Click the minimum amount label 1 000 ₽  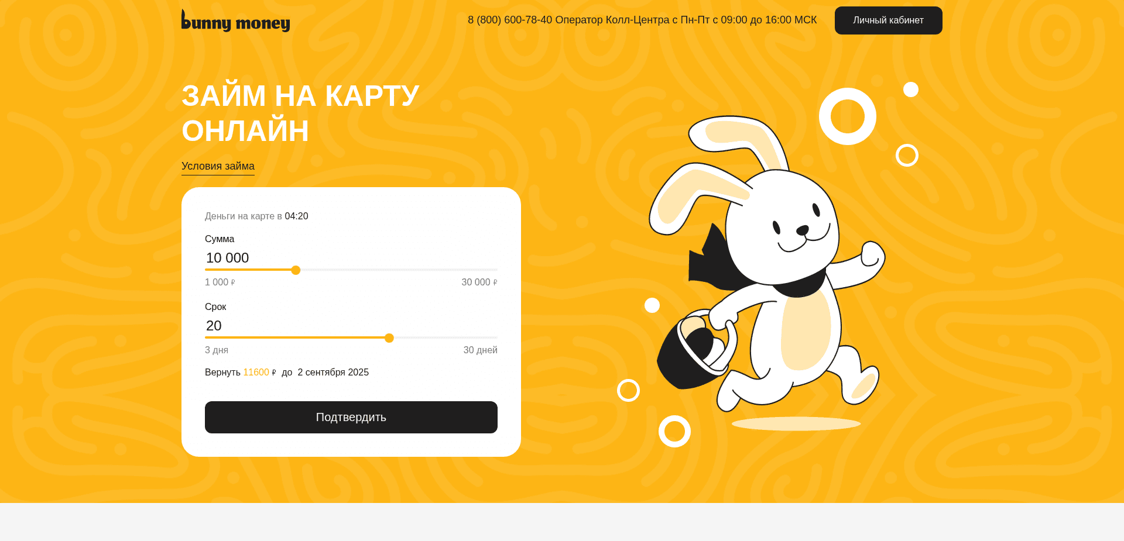[x=219, y=282]
